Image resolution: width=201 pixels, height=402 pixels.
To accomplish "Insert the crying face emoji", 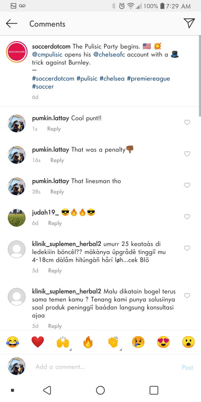I will pyautogui.click(x=138, y=342).
